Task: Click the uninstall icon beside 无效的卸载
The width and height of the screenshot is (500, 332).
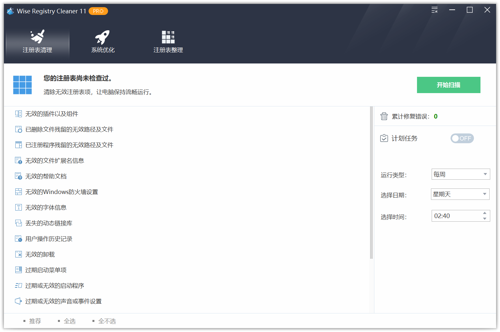Action: point(19,255)
